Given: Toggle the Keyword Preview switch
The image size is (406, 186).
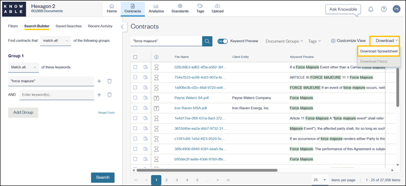Looking at the screenshot, I should point(222,41).
